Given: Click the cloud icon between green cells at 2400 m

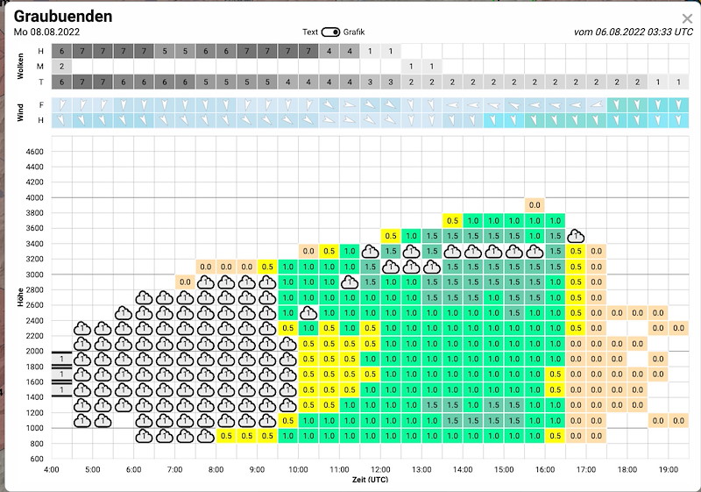Looking at the screenshot, I should 308,313.
